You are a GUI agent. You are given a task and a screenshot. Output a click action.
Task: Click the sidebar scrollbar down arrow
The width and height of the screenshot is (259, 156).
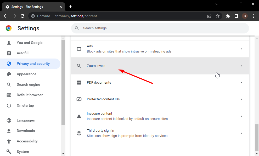[63, 154]
